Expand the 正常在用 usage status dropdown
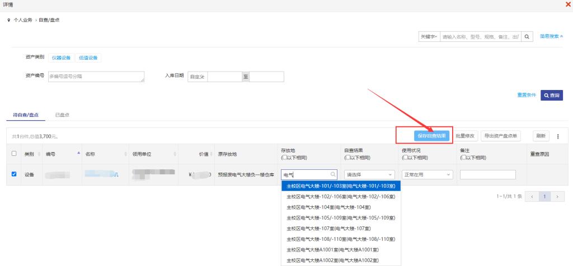 pos(427,174)
